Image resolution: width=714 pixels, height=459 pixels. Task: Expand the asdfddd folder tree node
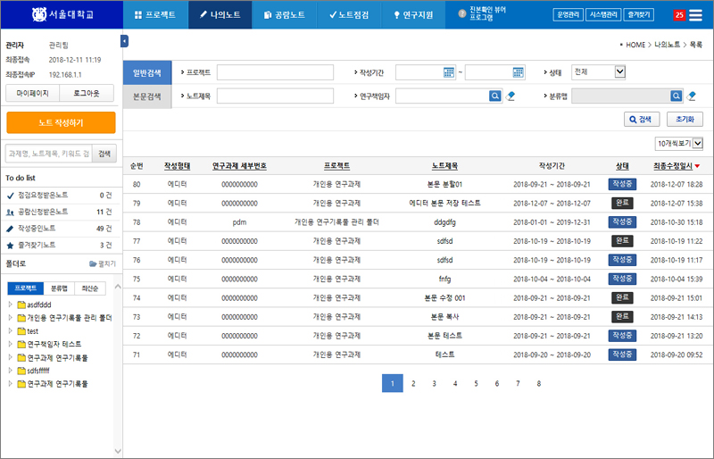click(x=11, y=305)
